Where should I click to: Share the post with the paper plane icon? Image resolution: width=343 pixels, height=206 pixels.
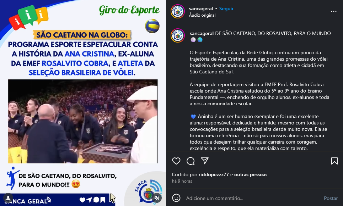pos(204,161)
